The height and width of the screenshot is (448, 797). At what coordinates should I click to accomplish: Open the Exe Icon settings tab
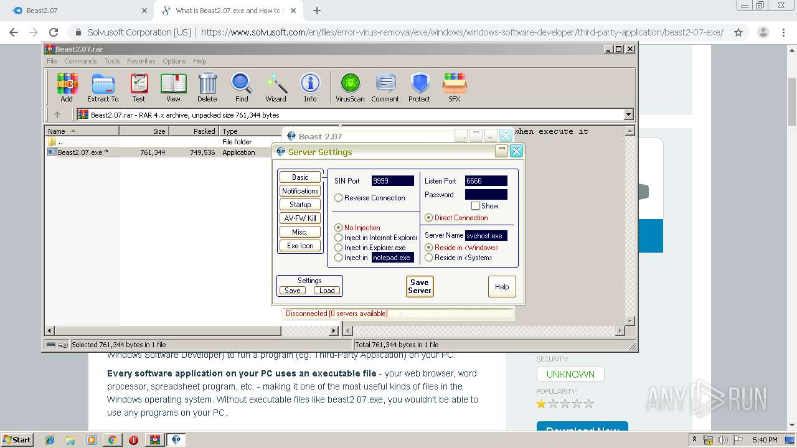[x=300, y=246]
